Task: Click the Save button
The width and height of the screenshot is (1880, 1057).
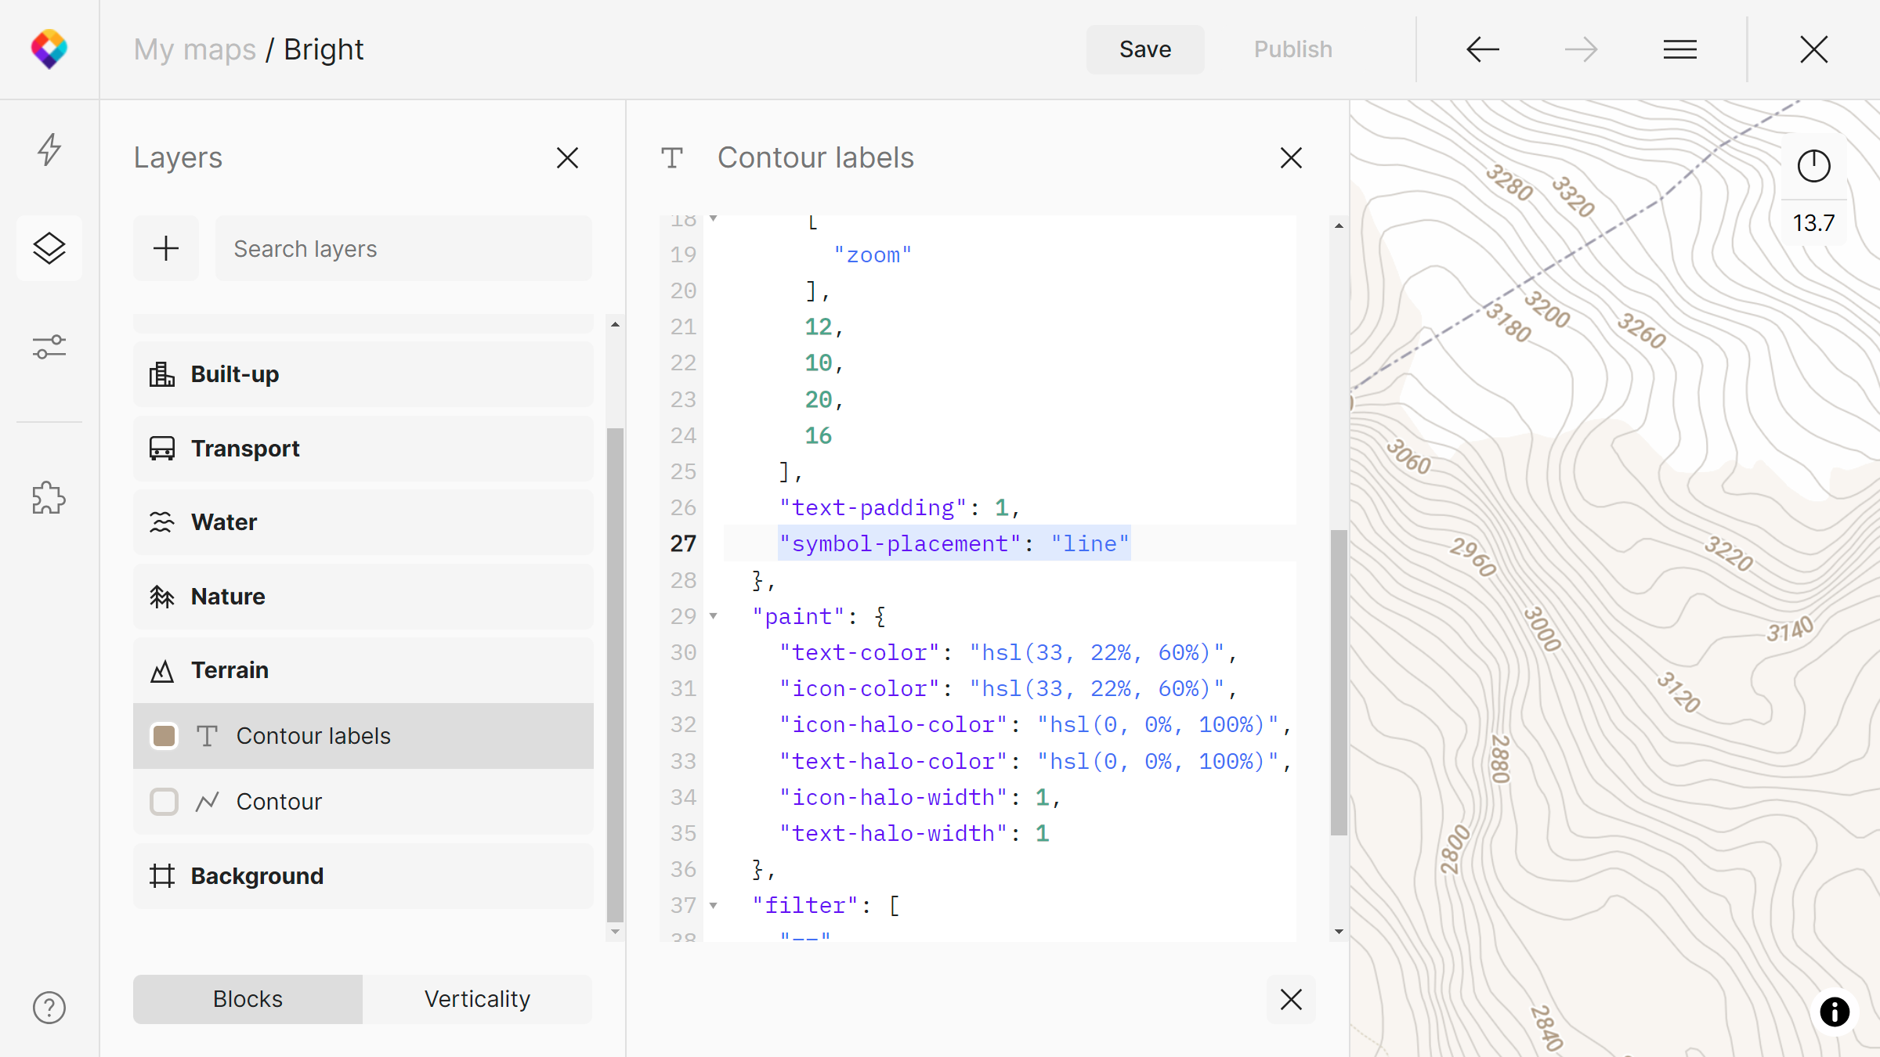Action: [1144, 49]
